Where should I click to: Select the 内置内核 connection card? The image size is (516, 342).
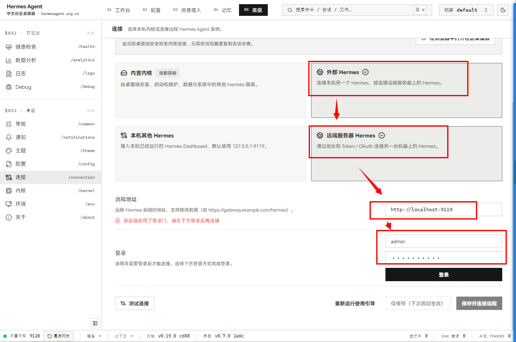pyautogui.click(x=211, y=90)
